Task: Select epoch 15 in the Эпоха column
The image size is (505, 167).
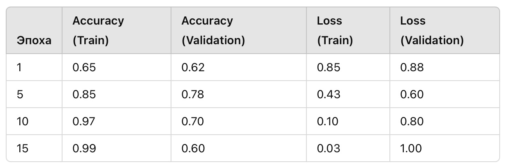Action: click(23, 148)
